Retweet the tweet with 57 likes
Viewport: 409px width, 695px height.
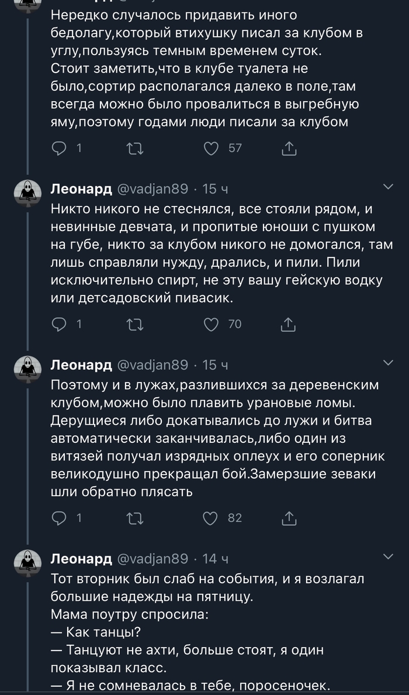pos(135,149)
